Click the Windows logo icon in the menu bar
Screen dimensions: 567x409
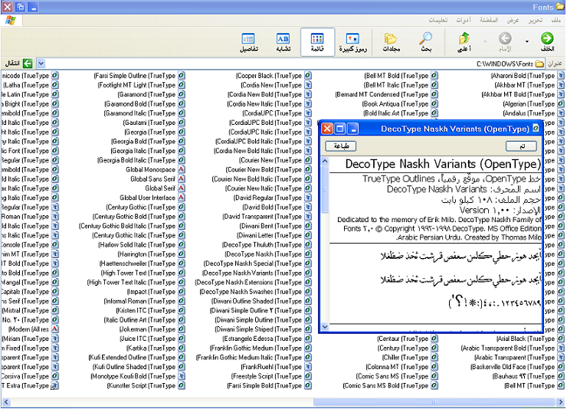coord(11,20)
